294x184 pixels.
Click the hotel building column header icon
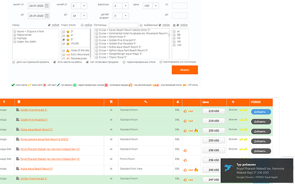tap(19, 102)
